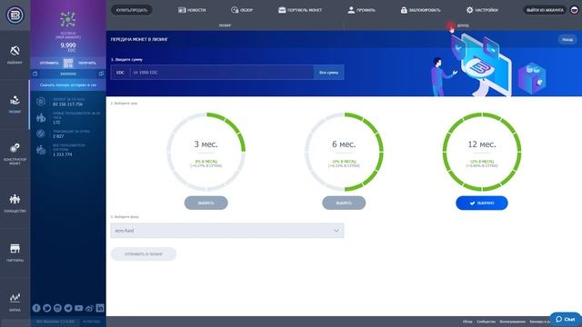Open the Chat widget

[x=565, y=319]
